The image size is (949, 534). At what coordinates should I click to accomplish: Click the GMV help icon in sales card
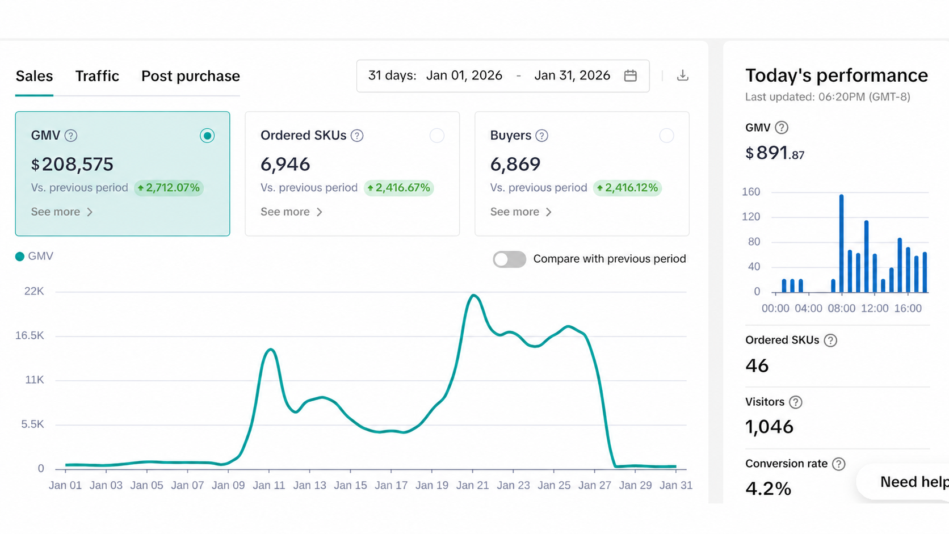(x=71, y=136)
